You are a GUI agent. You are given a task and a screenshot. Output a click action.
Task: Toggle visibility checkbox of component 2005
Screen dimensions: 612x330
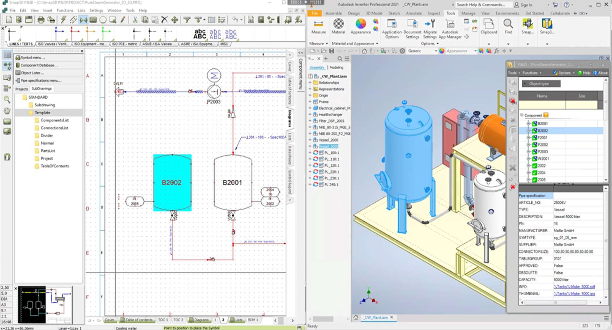(x=534, y=180)
